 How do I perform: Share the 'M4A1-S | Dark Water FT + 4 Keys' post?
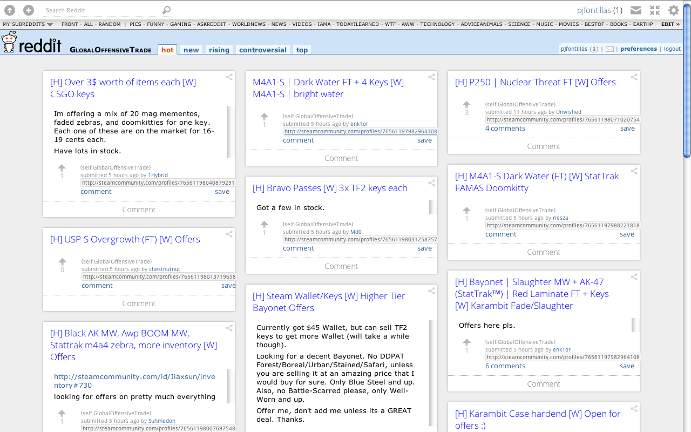point(431,77)
